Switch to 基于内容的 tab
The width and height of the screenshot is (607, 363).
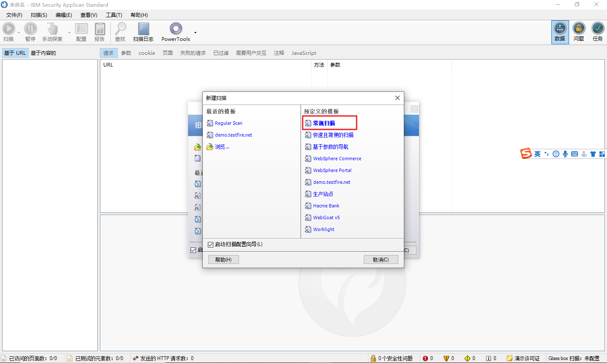coord(43,53)
